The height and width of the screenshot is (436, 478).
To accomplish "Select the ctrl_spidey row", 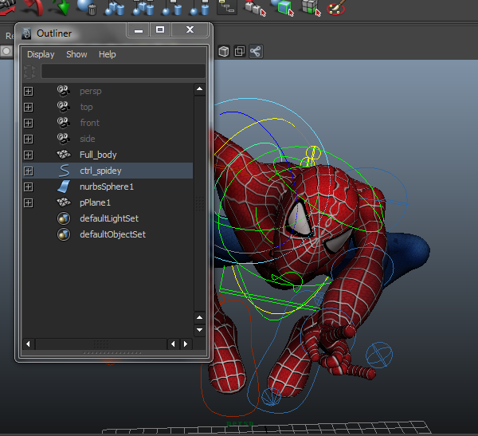I will coord(108,171).
